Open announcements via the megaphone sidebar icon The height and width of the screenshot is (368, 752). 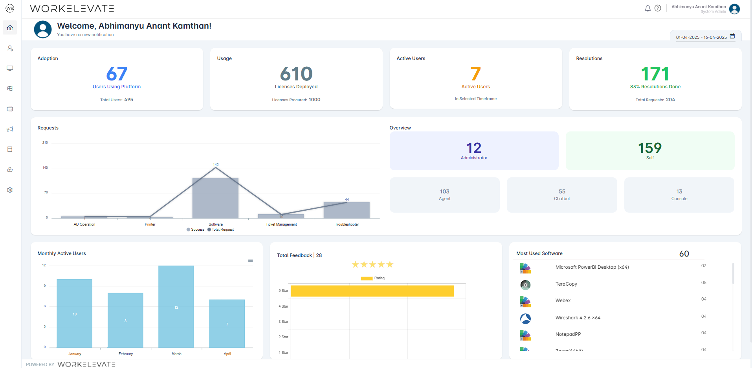tap(9, 129)
